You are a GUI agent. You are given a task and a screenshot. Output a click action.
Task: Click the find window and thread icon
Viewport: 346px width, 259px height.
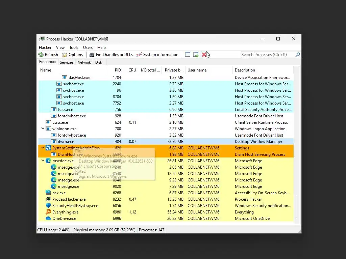pos(196,55)
